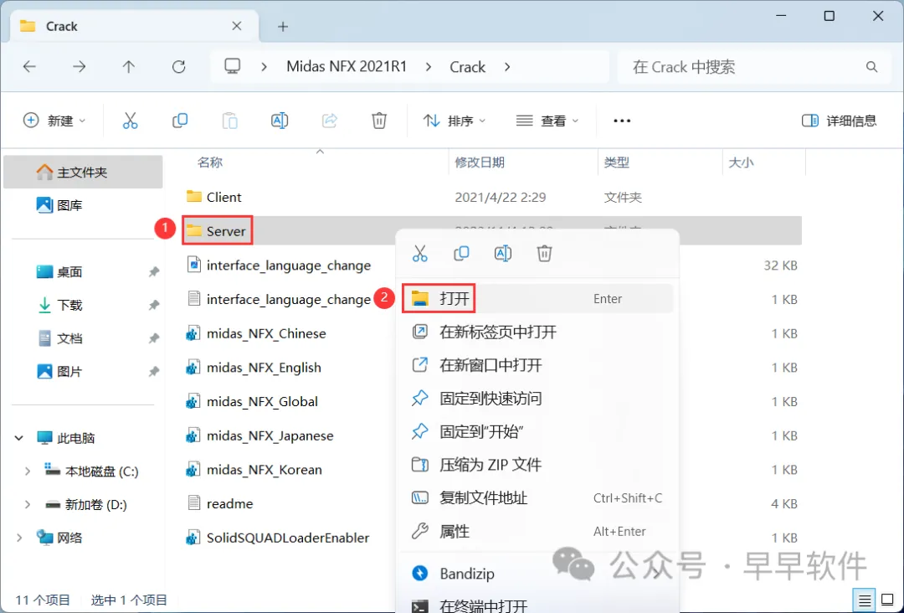Viewport: 904px width, 613px height.
Task: Choose 压缩为 ZIP 文件 from context menu
Action: pos(537,465)
